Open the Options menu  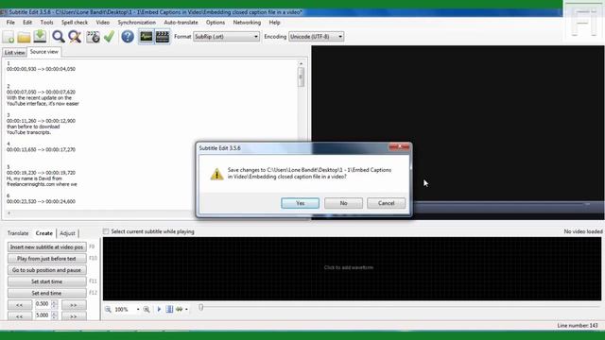pyautogui.click(x=216, y=23)
